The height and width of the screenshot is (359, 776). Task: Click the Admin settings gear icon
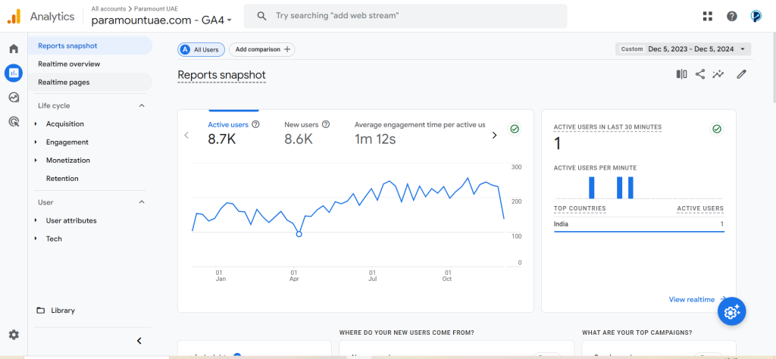[x=14, y=335]
